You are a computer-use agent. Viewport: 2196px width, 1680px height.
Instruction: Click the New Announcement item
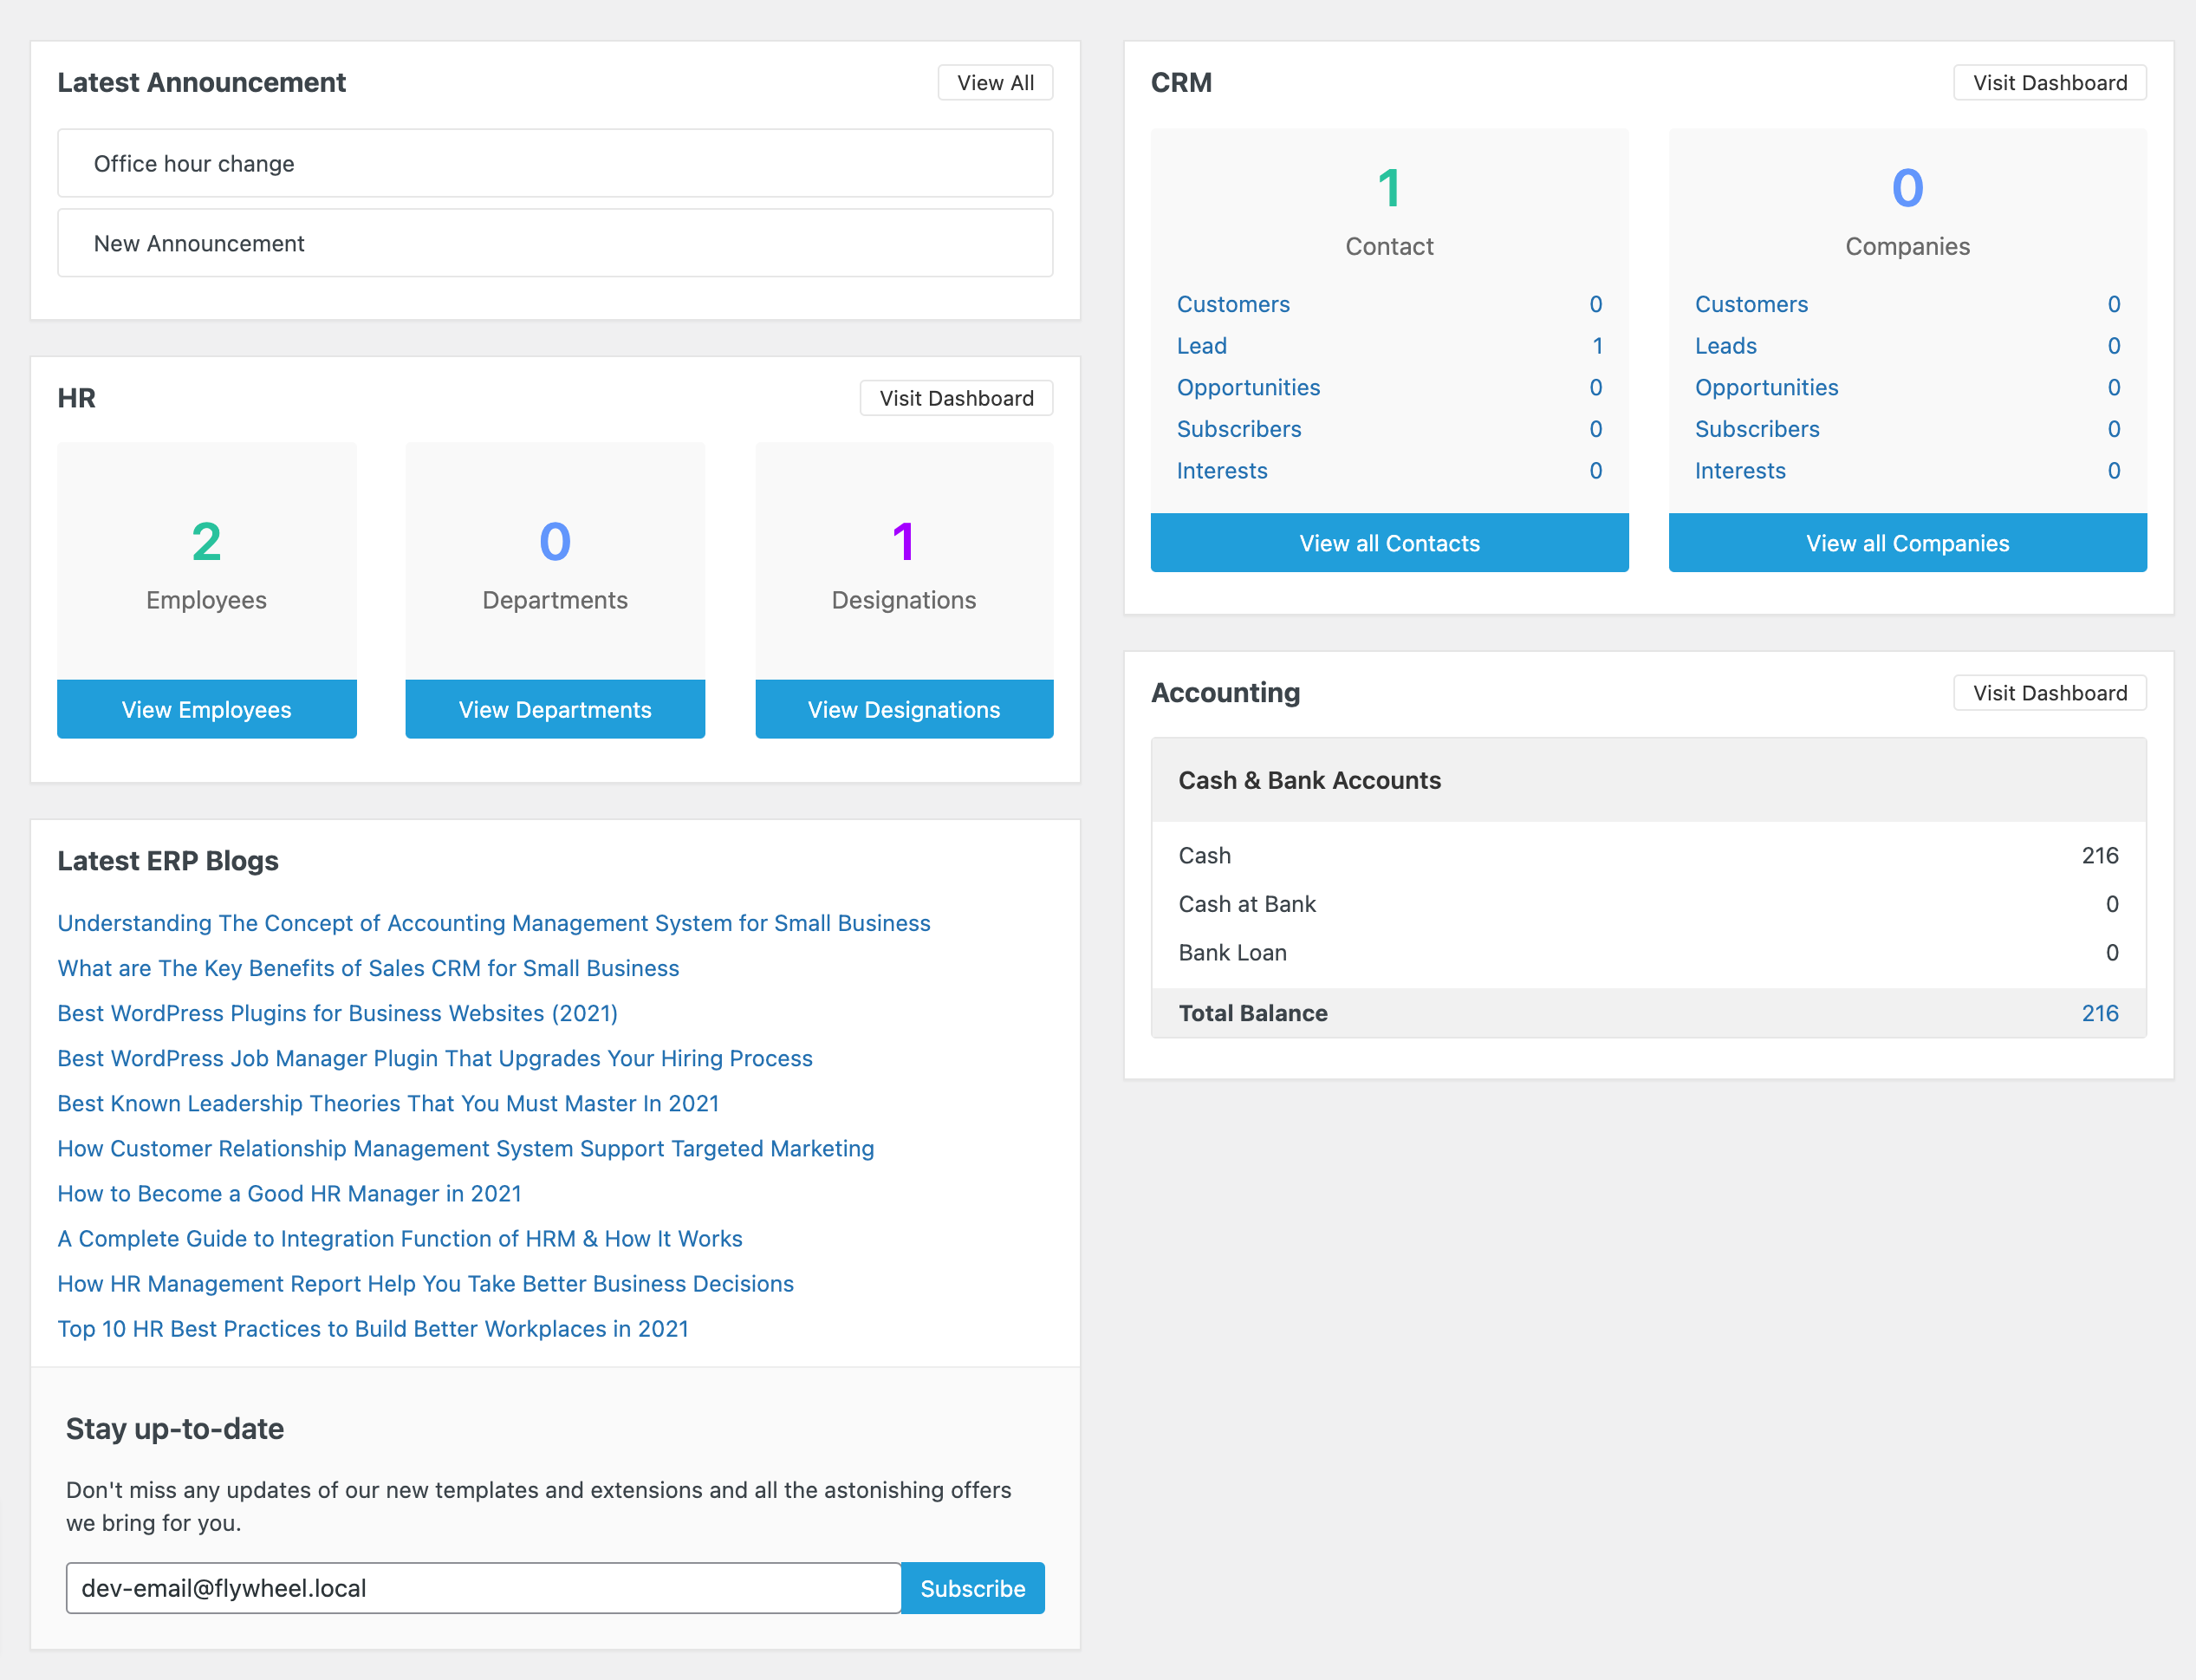[x=552, y=244]
